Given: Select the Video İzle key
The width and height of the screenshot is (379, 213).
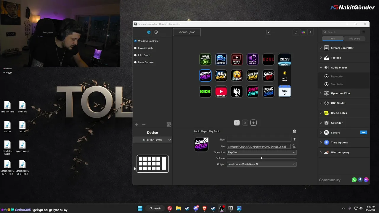Looking at the screenshot, I should click(237, 59).
